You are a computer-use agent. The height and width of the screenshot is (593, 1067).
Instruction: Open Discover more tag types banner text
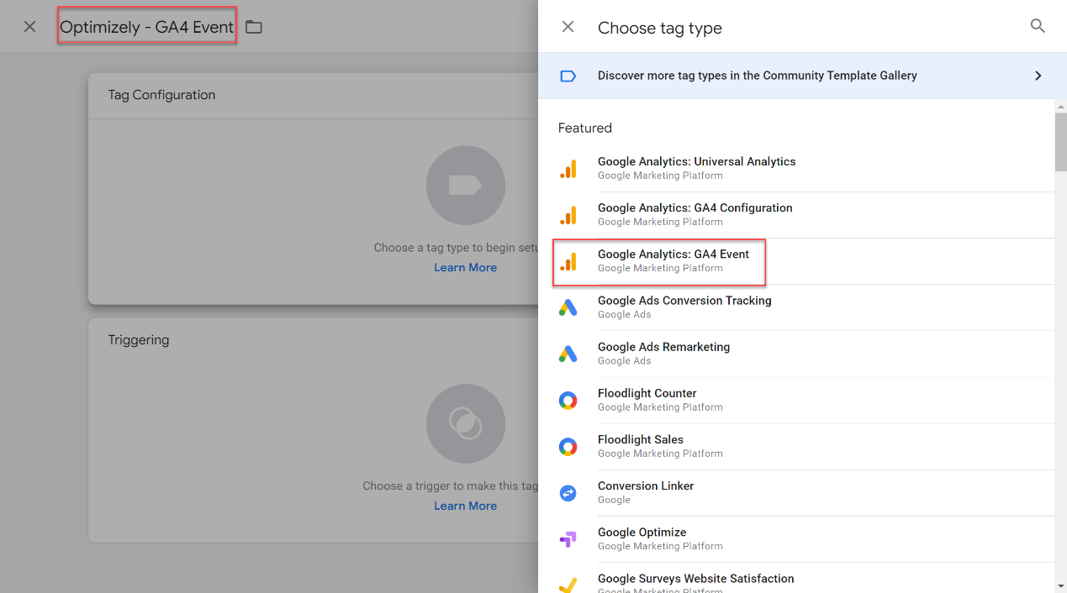click(x=758, y=76)
